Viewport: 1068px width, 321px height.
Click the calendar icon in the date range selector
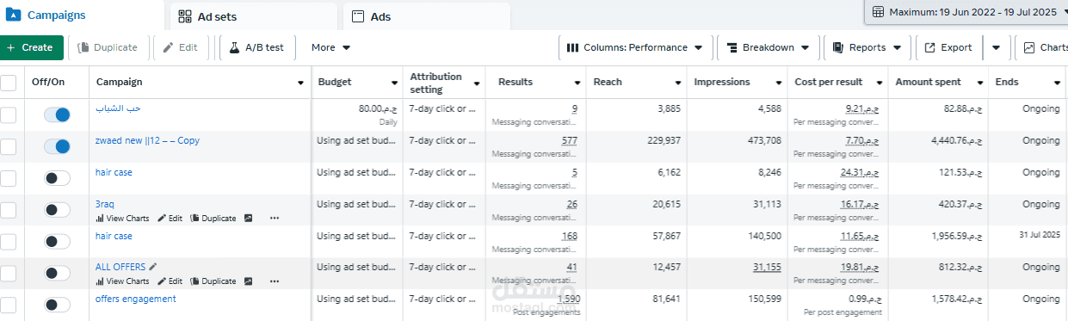click(x=879, y=12)
